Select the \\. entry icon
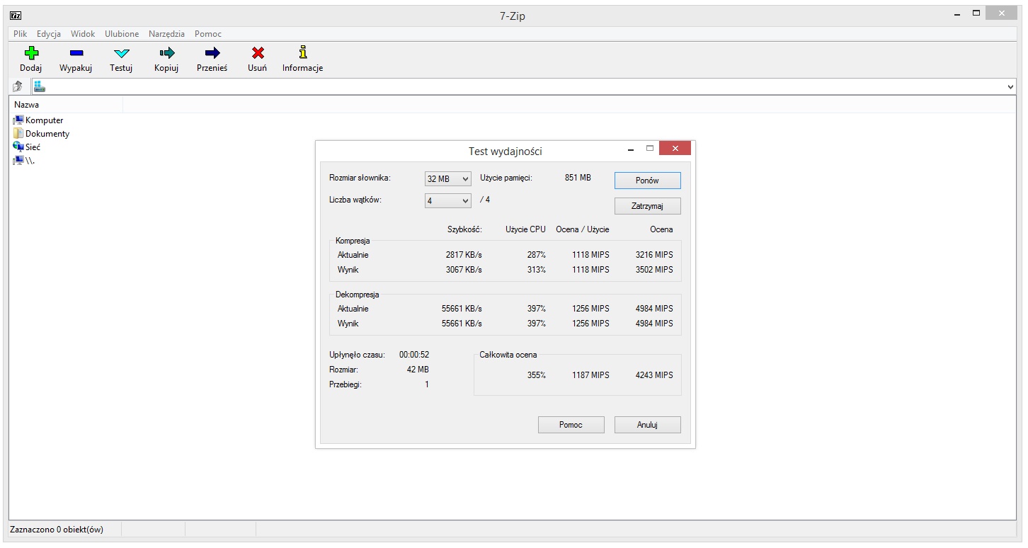This screenshot has height=548, width=1028. 18,160
